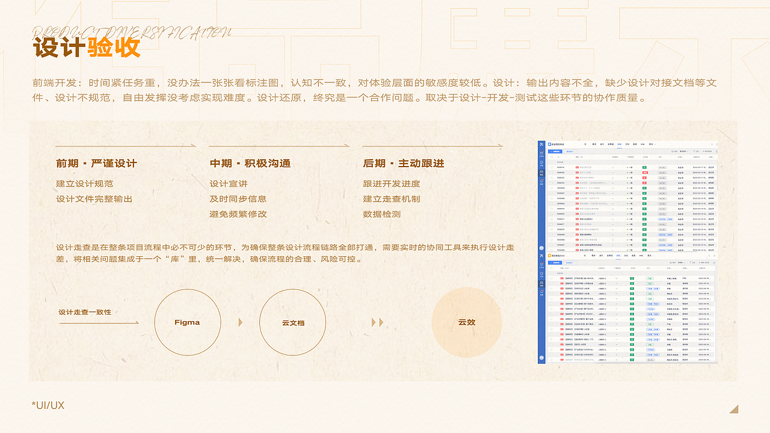Open the search icon in the top bar
This screenshot has width=770, height=433.
[x=712, y=144]
